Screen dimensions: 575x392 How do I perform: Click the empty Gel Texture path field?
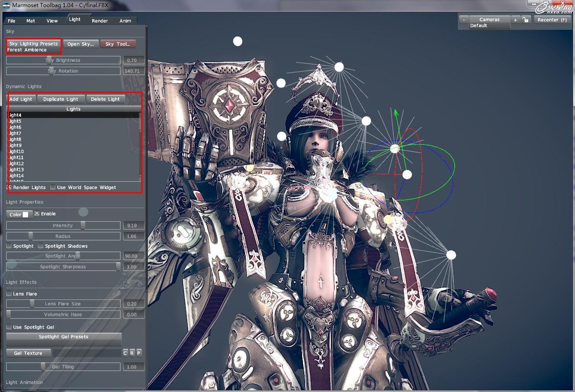pos(86,353)
